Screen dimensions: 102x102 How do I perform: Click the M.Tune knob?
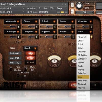18,74
